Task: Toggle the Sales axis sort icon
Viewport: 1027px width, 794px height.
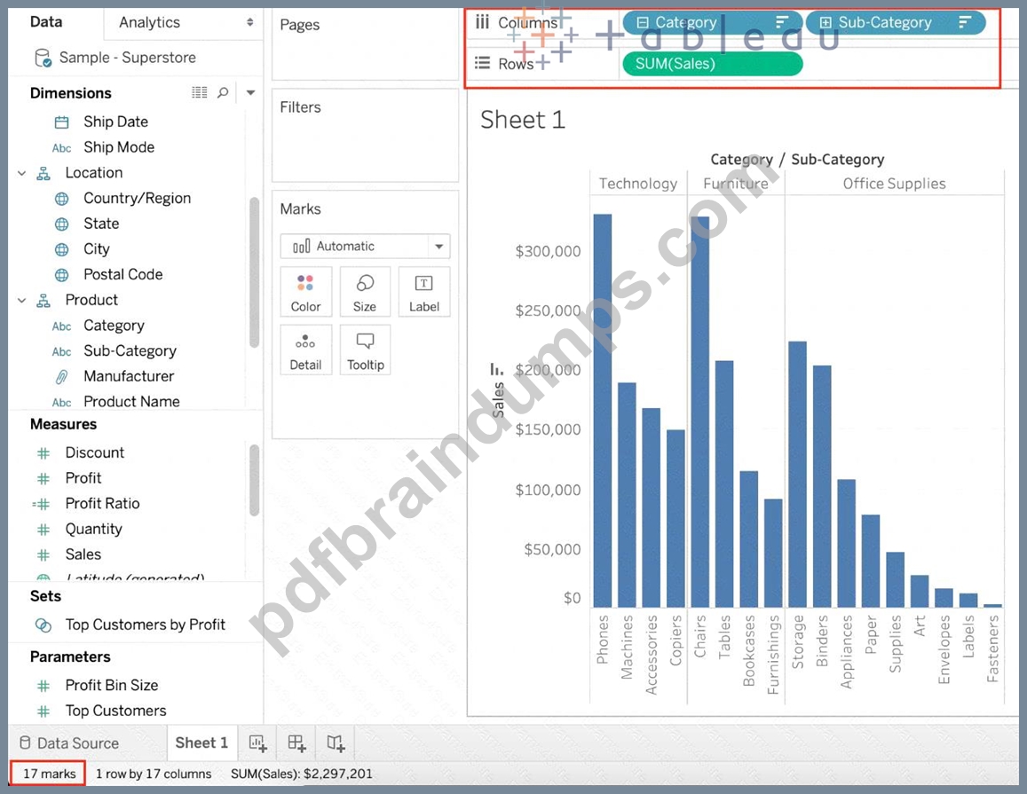Action: 496,370
